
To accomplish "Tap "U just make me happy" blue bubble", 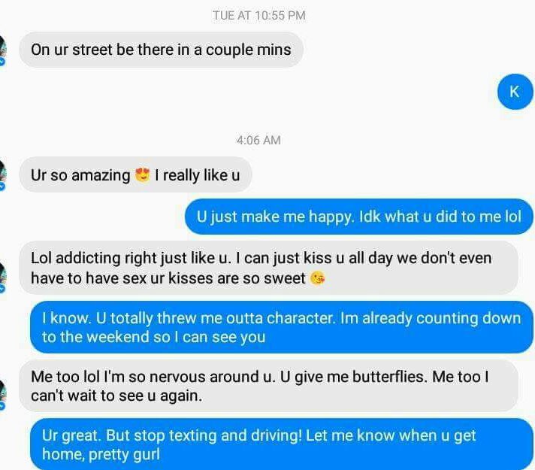I will [x=359, y=217].
